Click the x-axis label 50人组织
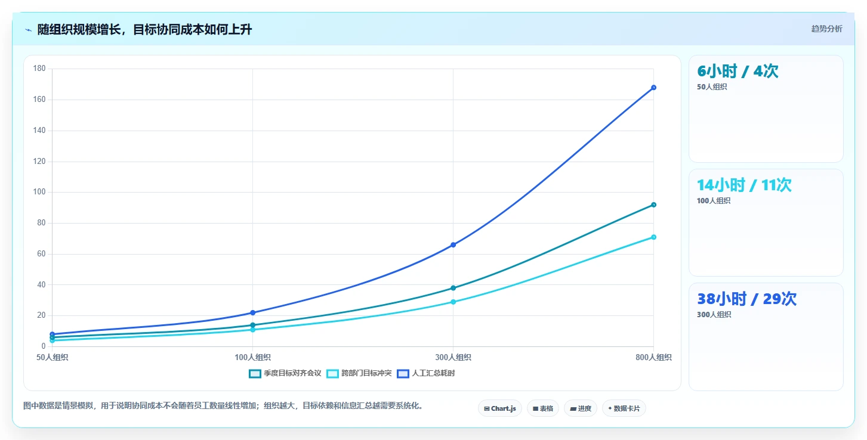 (52, 358)
